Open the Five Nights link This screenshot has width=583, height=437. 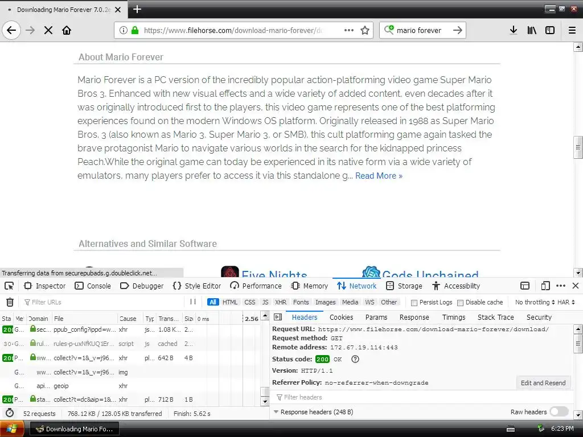click(274, 274)
